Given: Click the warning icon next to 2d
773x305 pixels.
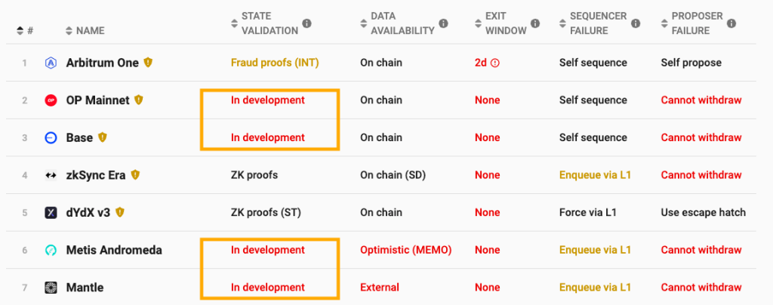Looking at the screenshot, I should [495, 63].
